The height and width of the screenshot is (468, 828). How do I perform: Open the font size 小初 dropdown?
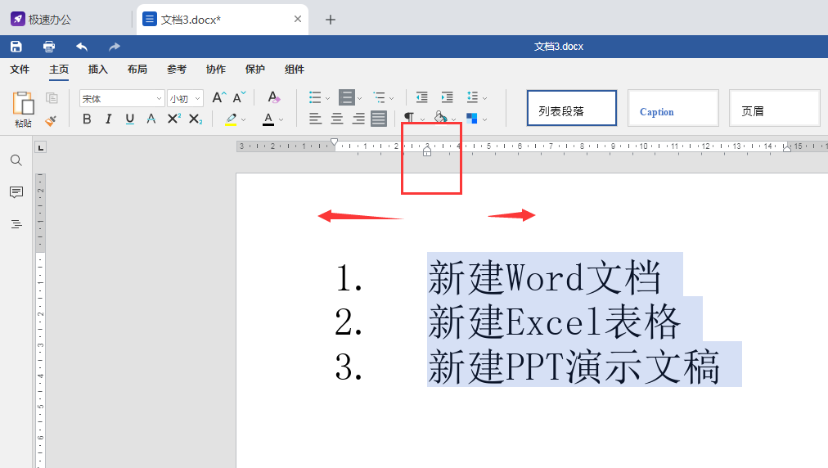click(197, 99)
